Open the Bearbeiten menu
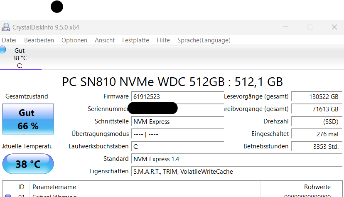The height and width of the screenshot is (197, 344). (x=39, y=40)
